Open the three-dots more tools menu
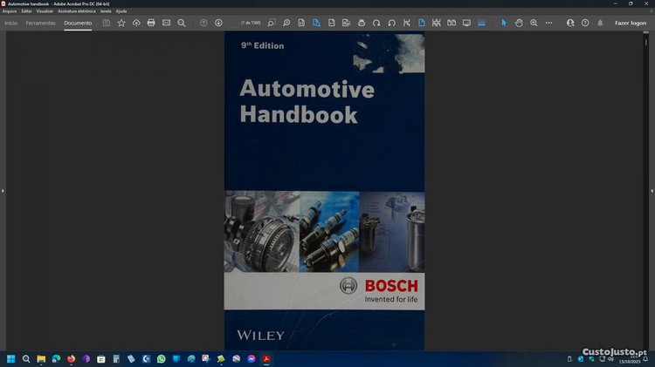Screen dimensions: 655x367 click(548, 23)
